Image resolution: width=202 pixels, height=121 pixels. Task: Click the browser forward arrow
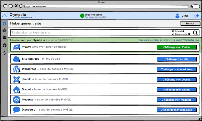click(x=11, y=6)
